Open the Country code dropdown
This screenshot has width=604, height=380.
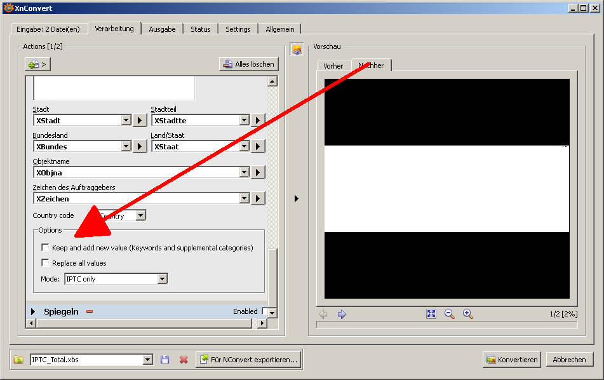coord(141,215)
